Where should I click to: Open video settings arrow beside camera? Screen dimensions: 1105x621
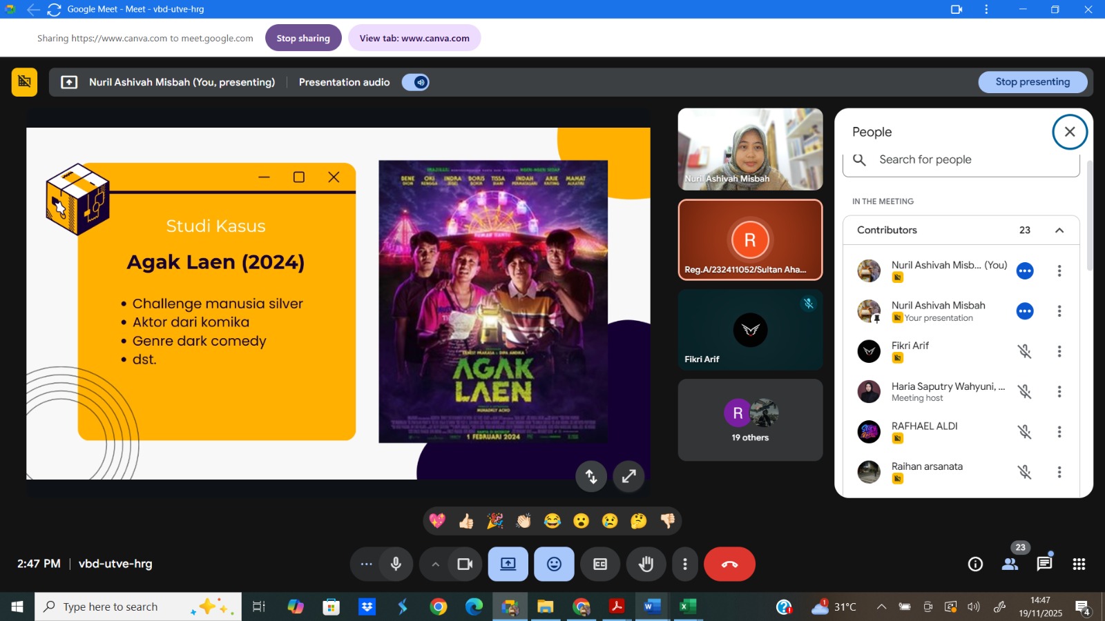(435, 564)
